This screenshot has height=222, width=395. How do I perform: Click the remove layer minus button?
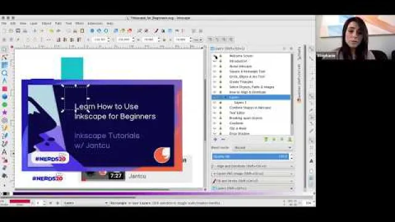click(223, 139)
